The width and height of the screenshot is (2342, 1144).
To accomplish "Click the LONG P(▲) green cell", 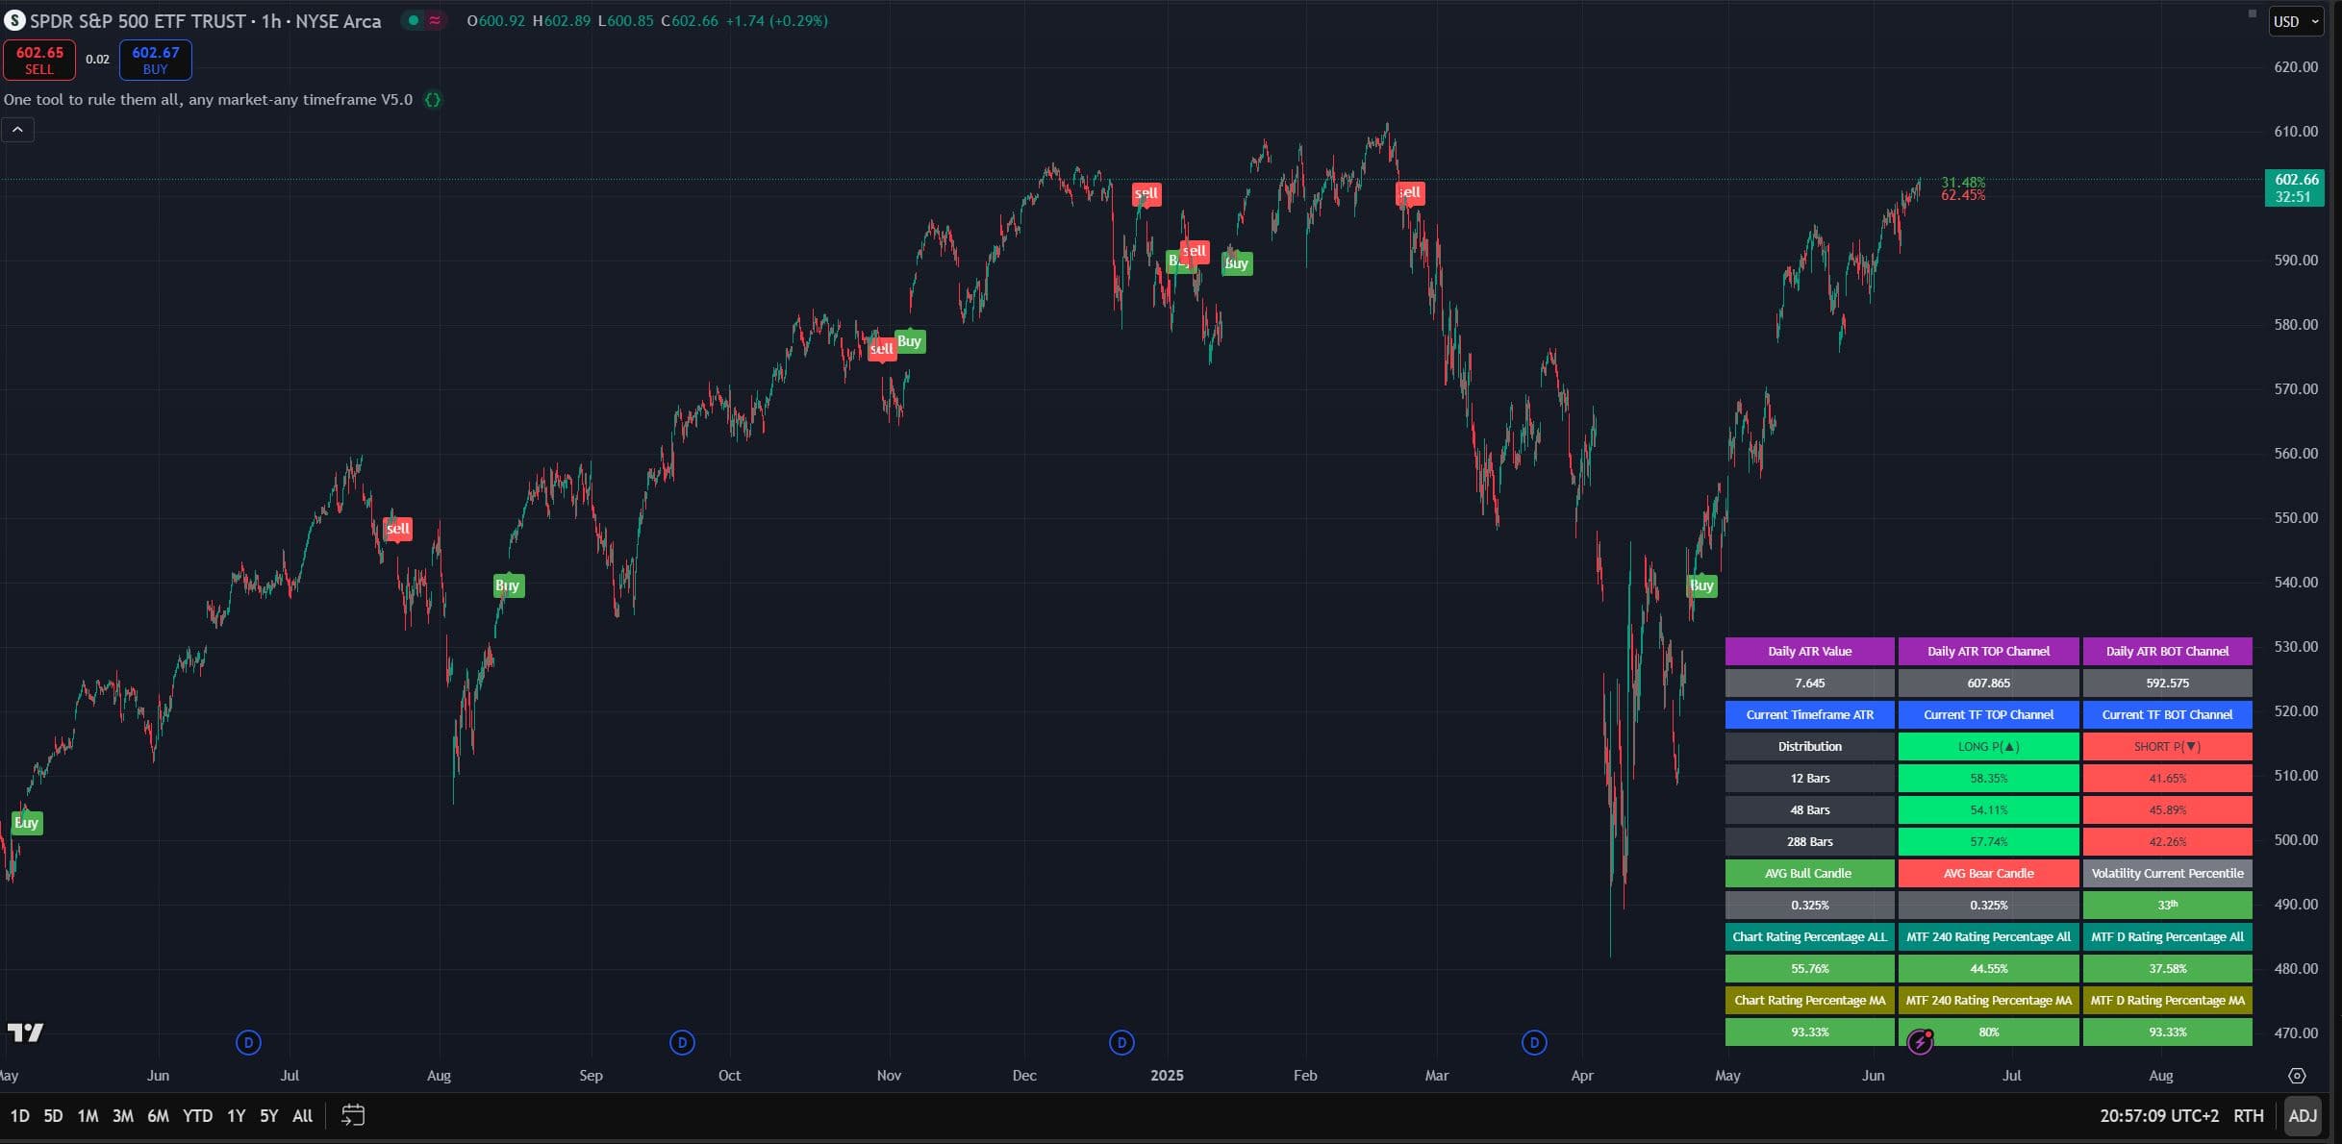I will coord(1988,747).
